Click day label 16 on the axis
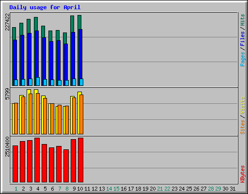 (x=124, y=189)
